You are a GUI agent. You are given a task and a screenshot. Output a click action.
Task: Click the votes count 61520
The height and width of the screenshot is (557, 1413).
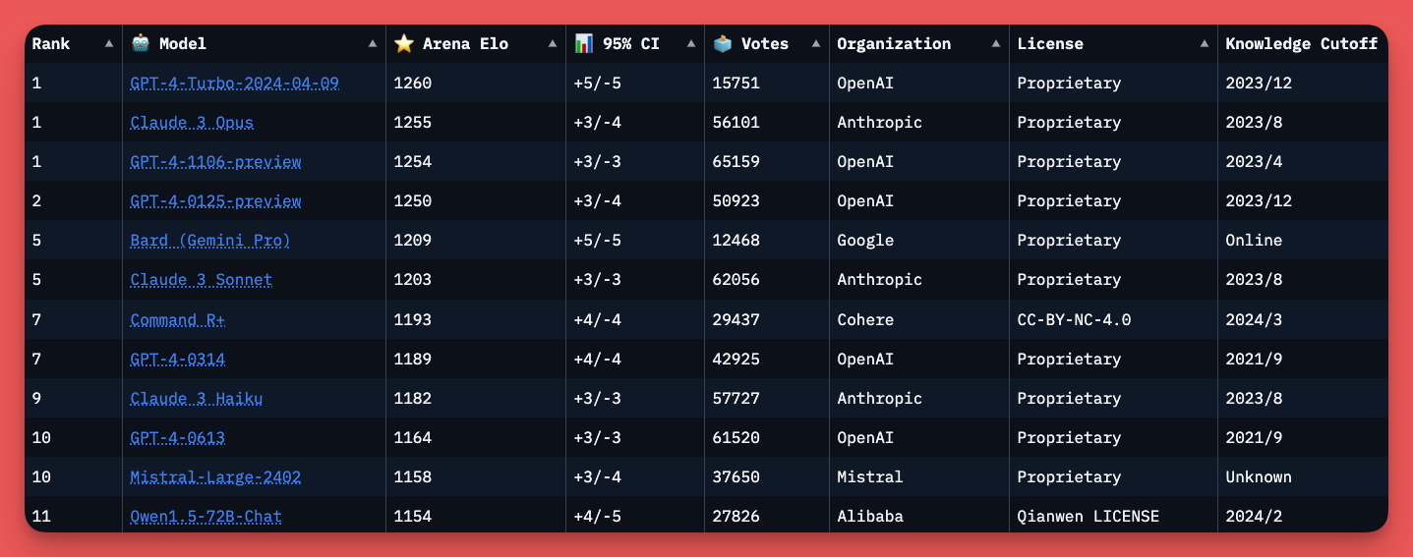(x=736, y=438)
